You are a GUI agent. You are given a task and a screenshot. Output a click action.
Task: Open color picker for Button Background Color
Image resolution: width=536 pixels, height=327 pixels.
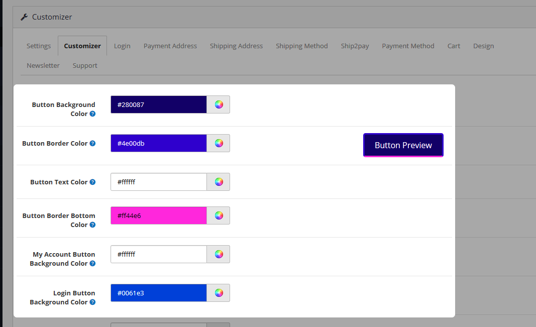[x=219, y=104]
